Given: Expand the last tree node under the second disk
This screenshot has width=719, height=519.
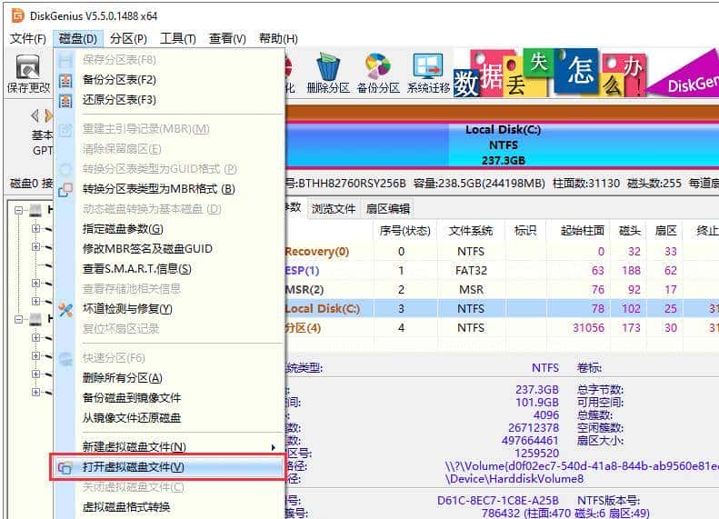Looking at the screenshot, I should click(x=35, y=392).
